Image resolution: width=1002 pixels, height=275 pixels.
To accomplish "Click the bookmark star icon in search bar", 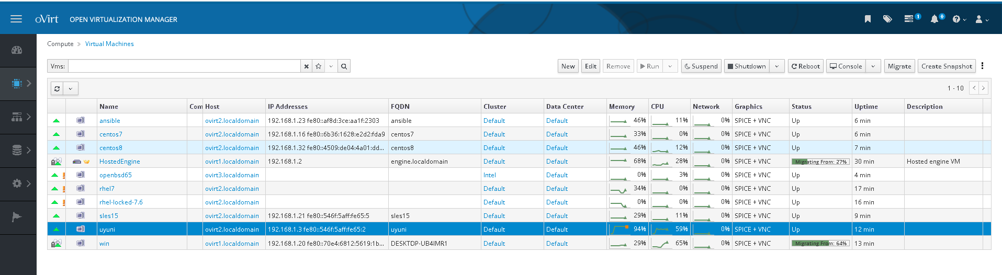I will [319, 66].
